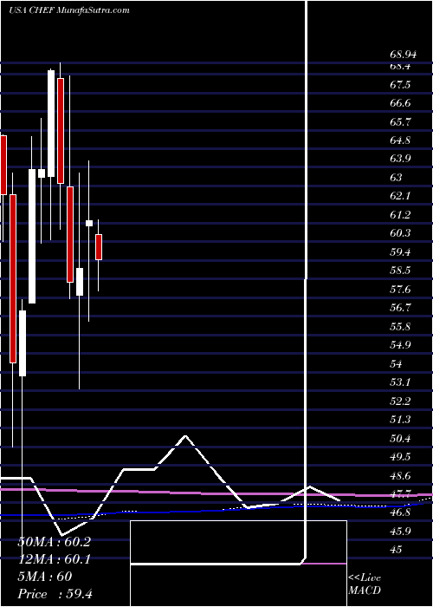433x607 pixels.
Task: Click the 54 axis value
Action: pyautogui.click(x=397, y=364)
